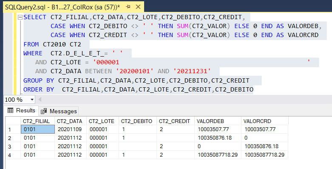
Task: Click highlighted 0101 cell in row 1
Action: click(x=38, y=129)
